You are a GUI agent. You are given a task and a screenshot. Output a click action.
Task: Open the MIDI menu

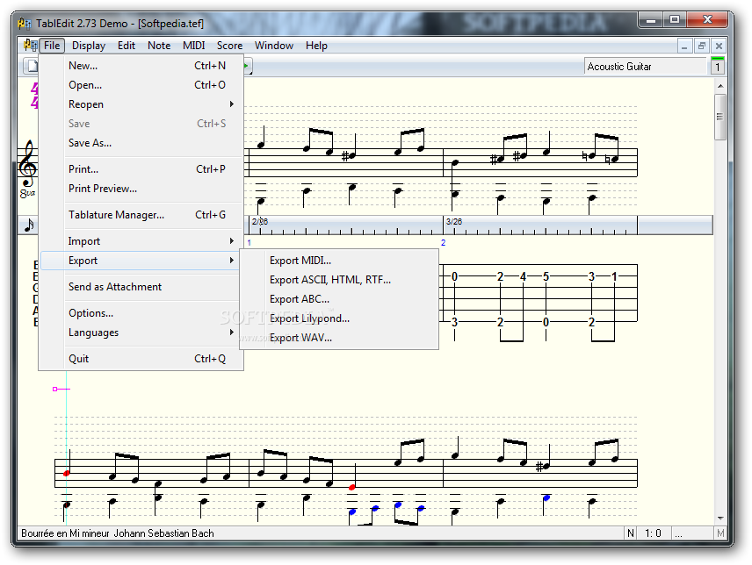click(194, 46)
